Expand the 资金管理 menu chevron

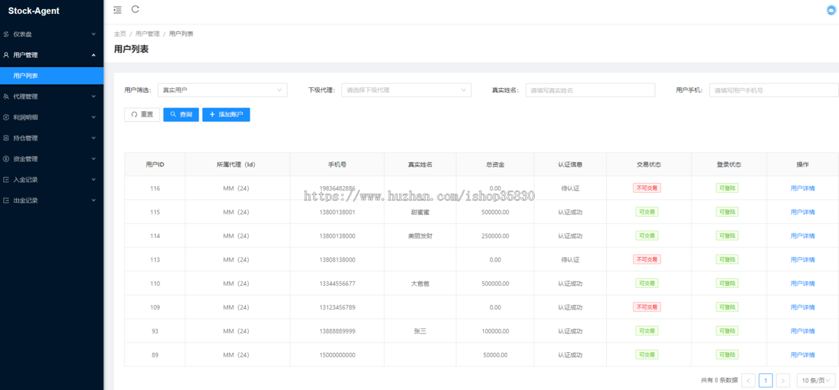click(x=94, y=159)
